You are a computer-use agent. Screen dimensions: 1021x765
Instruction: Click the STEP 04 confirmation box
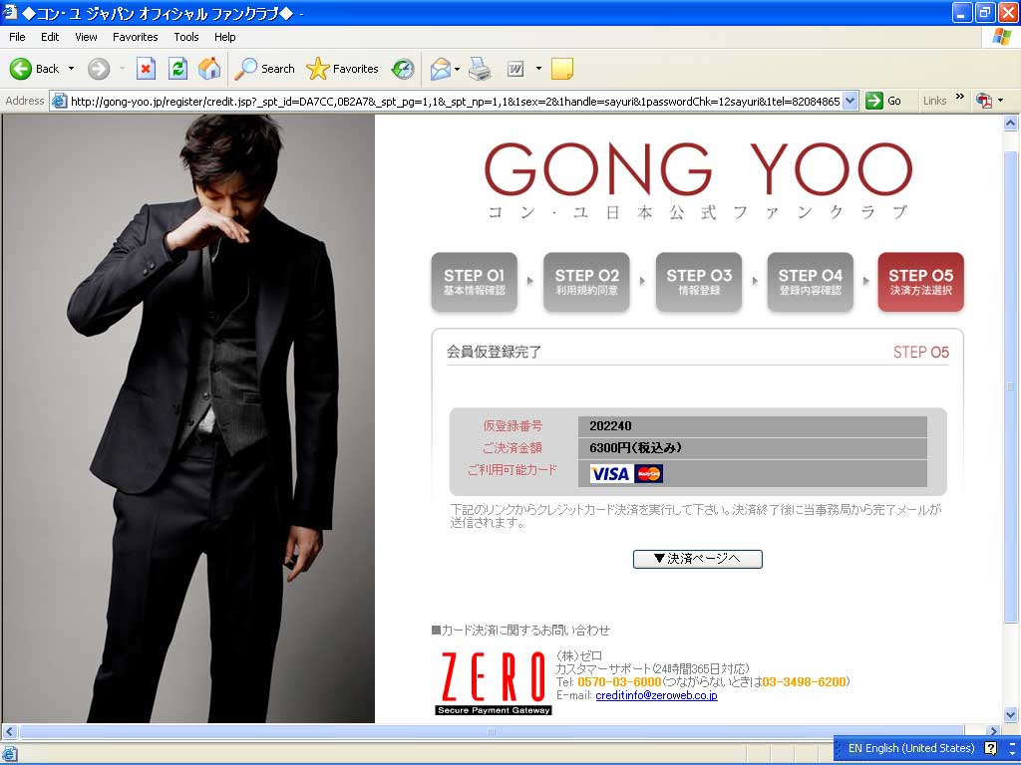tap(810, 282)
